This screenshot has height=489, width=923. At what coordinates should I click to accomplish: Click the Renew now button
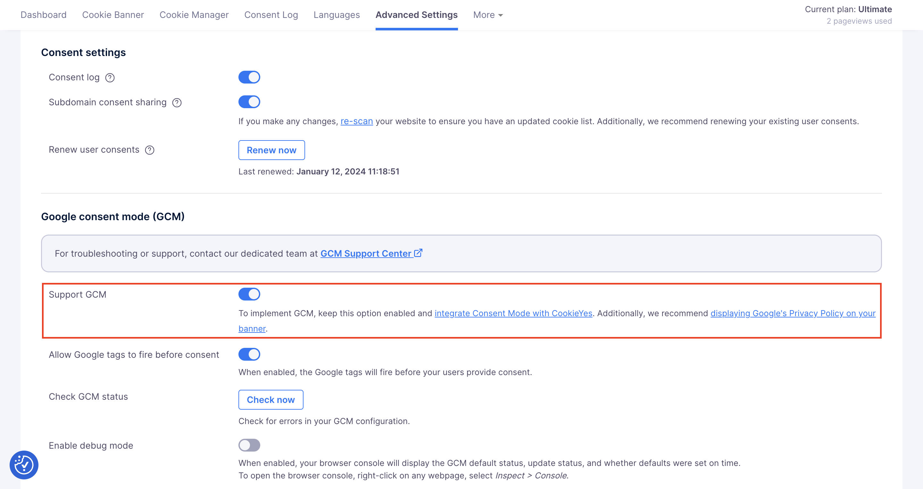271,150
